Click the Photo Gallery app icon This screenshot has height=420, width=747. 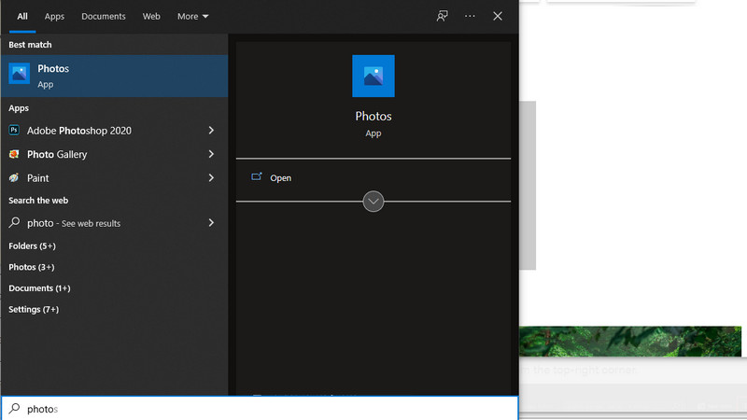[14, 154]
